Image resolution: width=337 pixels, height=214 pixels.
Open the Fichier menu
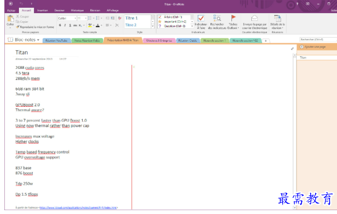(11, 11)
